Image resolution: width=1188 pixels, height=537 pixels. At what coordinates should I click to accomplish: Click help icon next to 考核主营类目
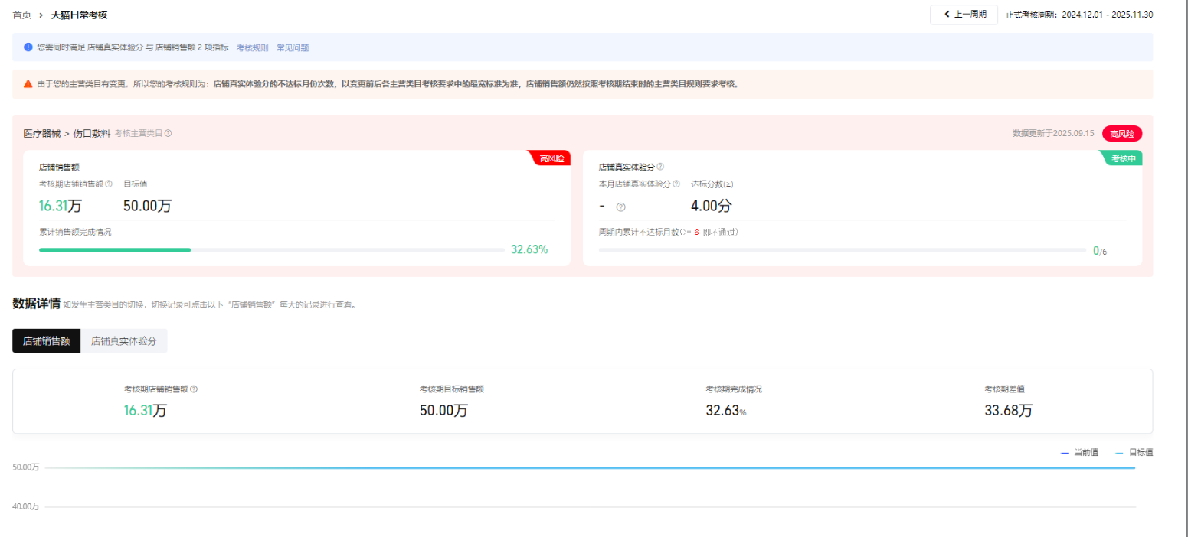pos(168,133)
